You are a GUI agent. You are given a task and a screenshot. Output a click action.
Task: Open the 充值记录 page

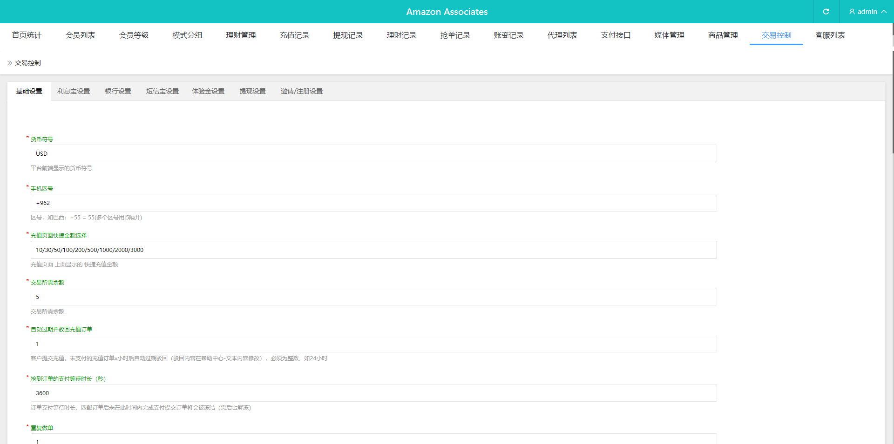tap(294, 35)
